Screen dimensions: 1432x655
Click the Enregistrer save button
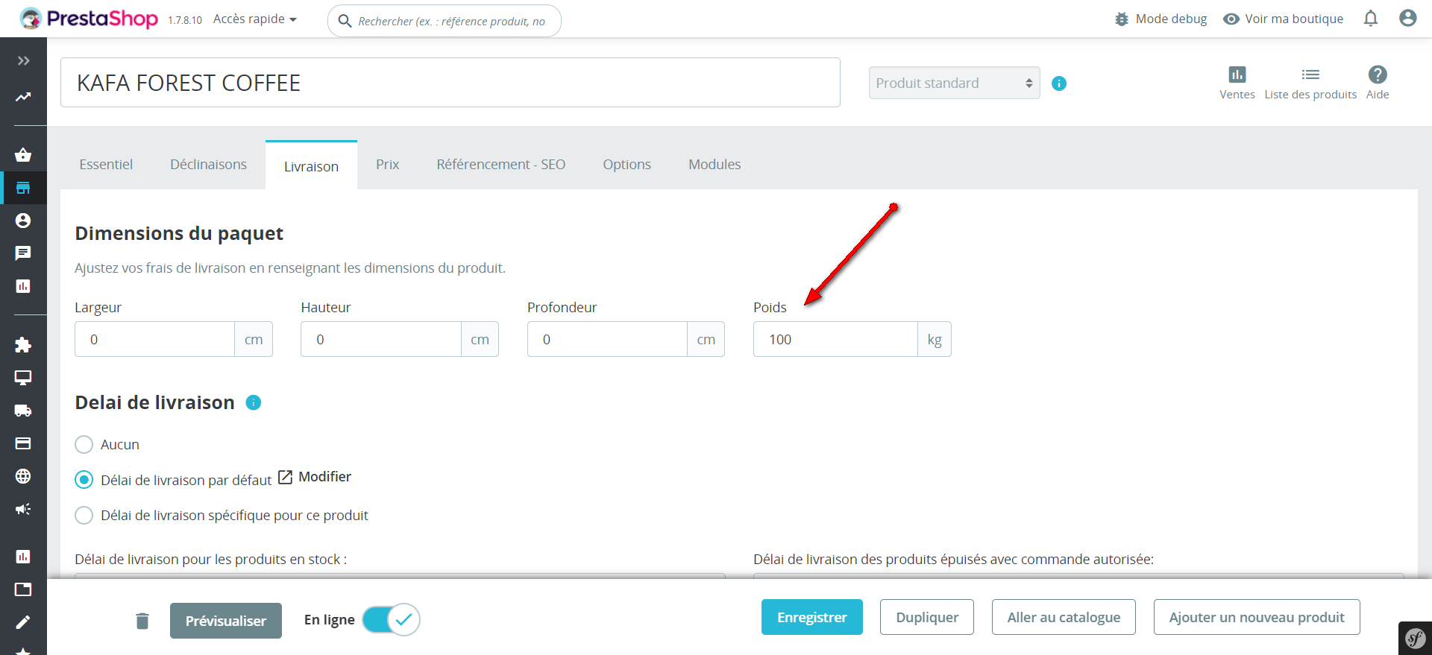click(812, 617)
